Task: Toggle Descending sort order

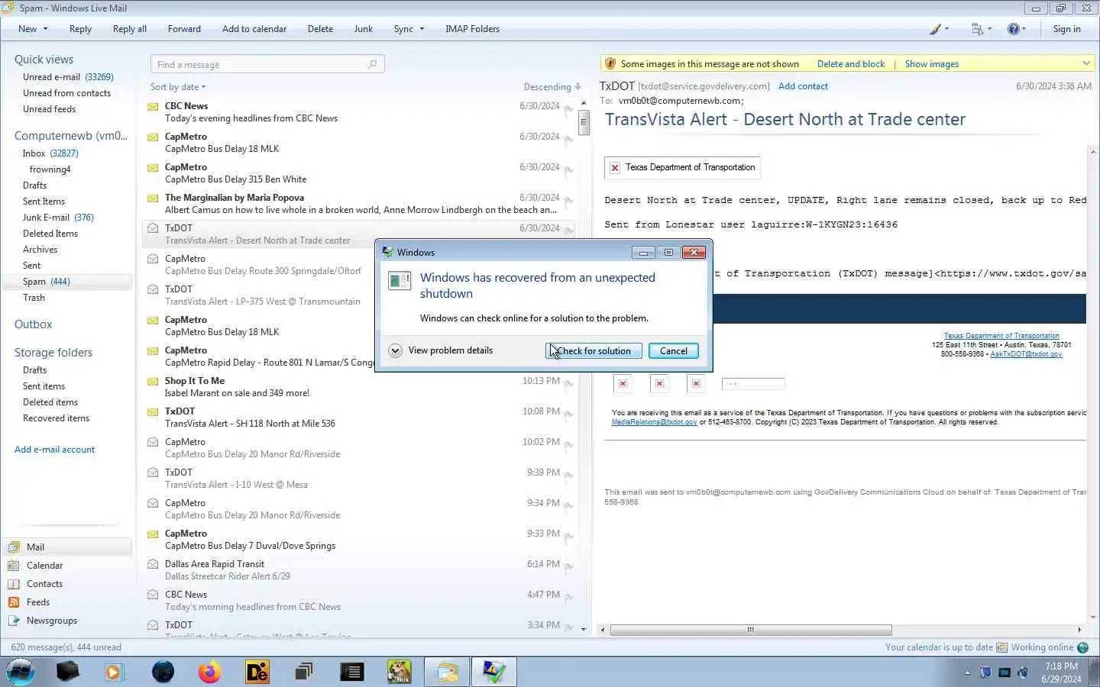Action: (552, 87)
